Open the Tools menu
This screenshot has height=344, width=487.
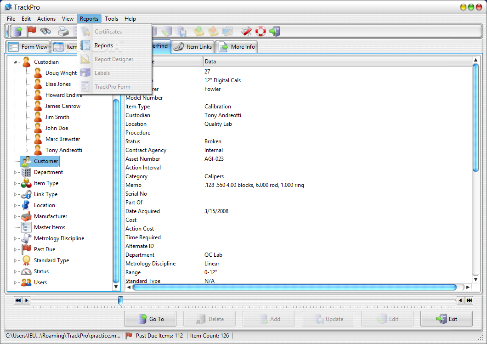111,19
